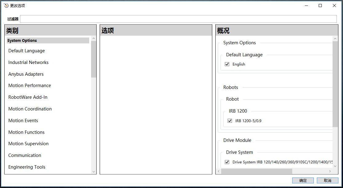
Task: Click the 确定 confirm button
Action: pyautogui.click(x=303, y=180)
